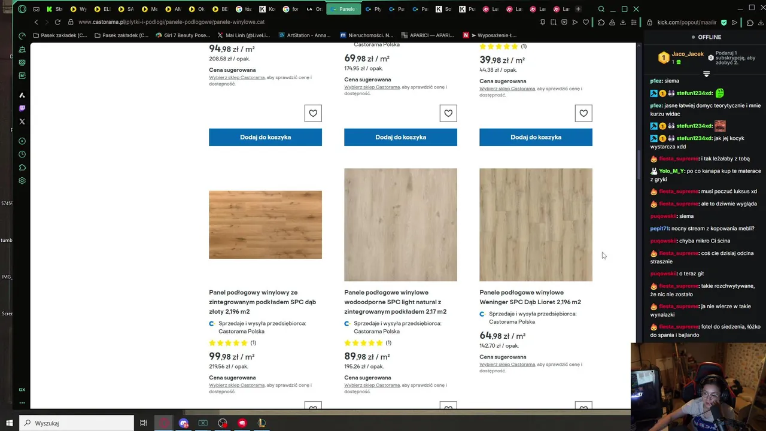
Task: Switch to the 'Str' Kick tab
Action: (54, 9)
